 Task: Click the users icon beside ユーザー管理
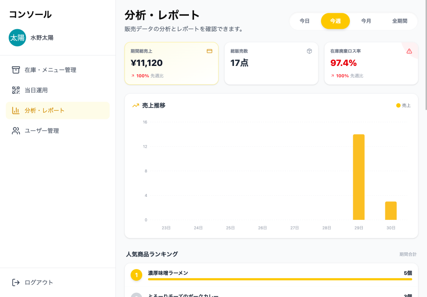pos(16,131)
